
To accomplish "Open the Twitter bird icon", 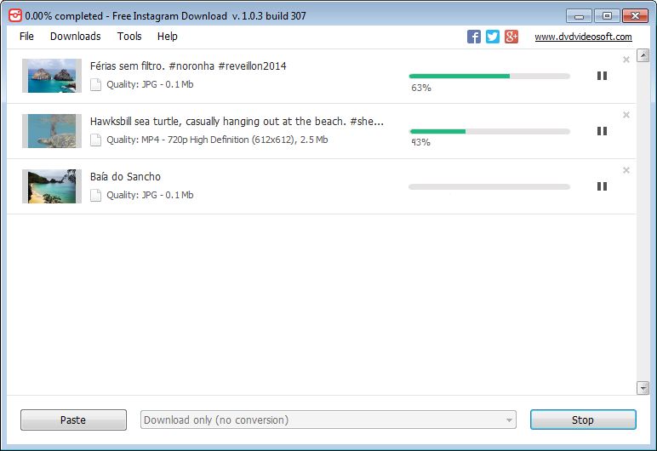I will pyautogui.click(x=493, y=37).
